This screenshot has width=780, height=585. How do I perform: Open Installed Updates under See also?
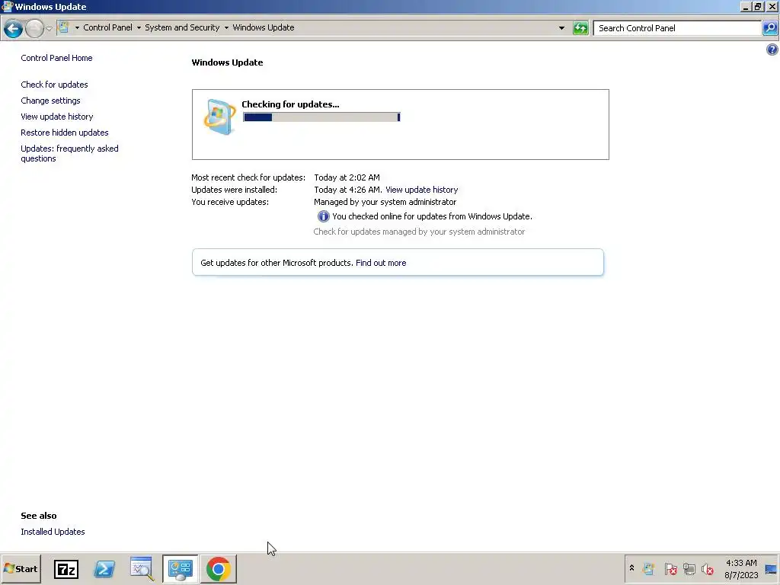[53, 531]
